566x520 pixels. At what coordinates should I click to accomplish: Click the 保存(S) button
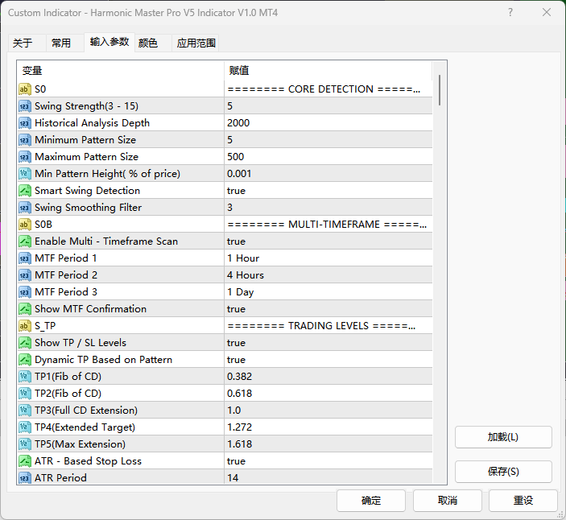(x=503, y=471)
